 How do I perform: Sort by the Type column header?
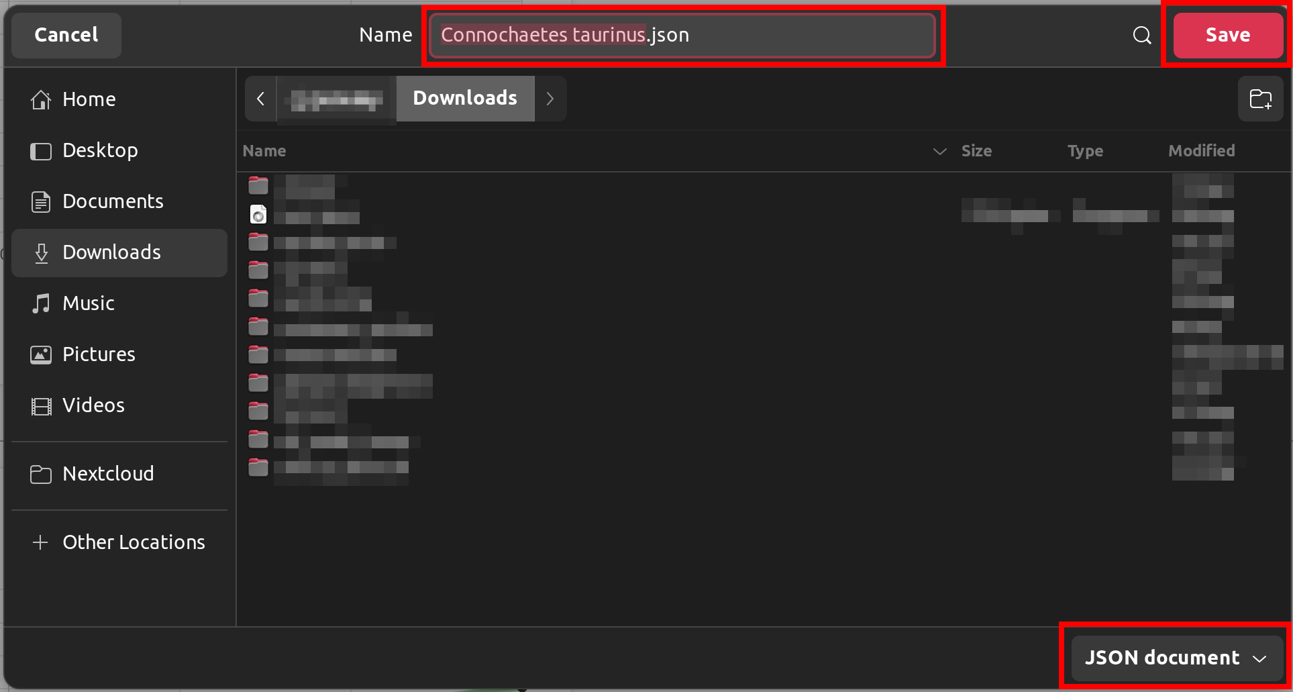tap(1085, 151)
